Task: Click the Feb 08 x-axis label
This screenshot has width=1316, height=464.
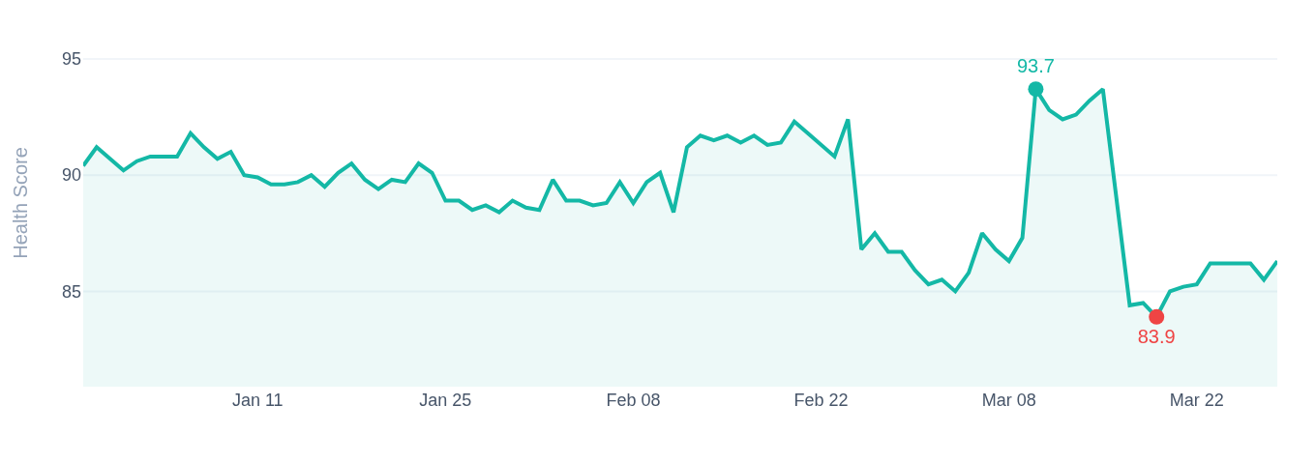Action: 633,400
